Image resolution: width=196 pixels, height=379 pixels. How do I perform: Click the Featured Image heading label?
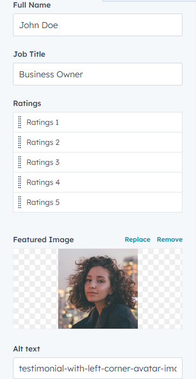(43, 240)
